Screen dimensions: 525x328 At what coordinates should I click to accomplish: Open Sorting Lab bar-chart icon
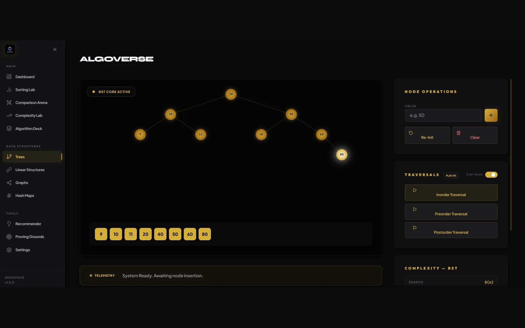[x=9, y=90]
